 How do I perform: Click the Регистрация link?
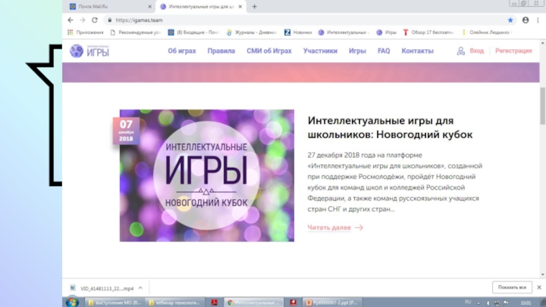(x=513, y=51)
